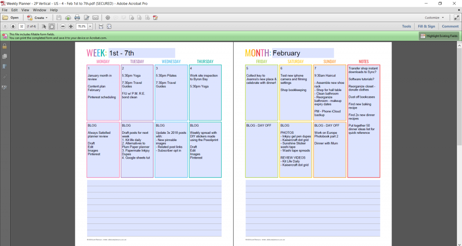Viewport: 462px width, 246px height.
Task: Open the Window menu
Action: (x=40, y=10)
